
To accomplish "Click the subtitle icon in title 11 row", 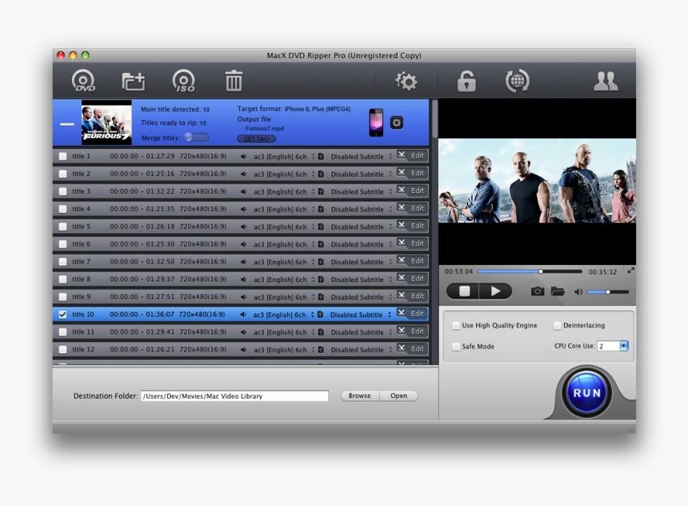I will pos(321,332).
